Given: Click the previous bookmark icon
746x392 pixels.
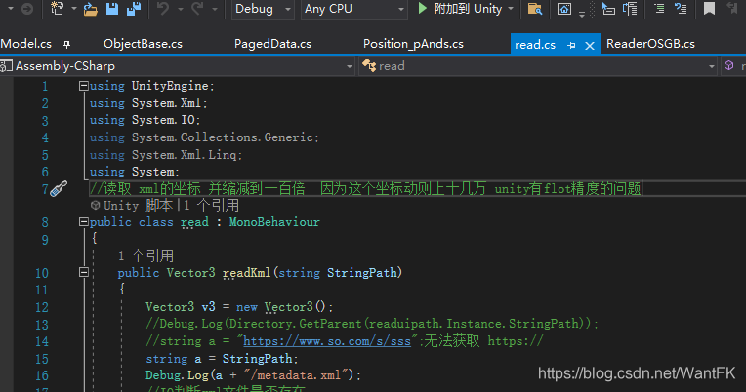Looking at the screenshot, I should coord(733,8).
